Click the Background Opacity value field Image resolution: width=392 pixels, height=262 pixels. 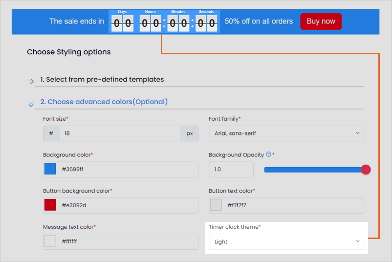click(231, 169)
